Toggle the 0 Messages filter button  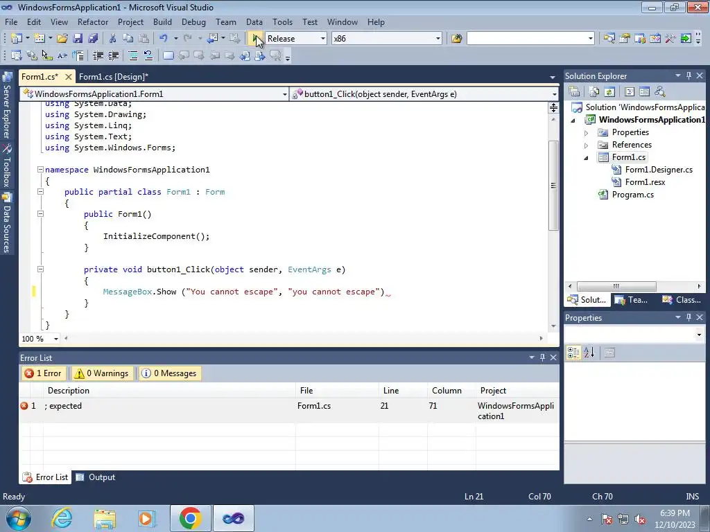pos(171,373)
